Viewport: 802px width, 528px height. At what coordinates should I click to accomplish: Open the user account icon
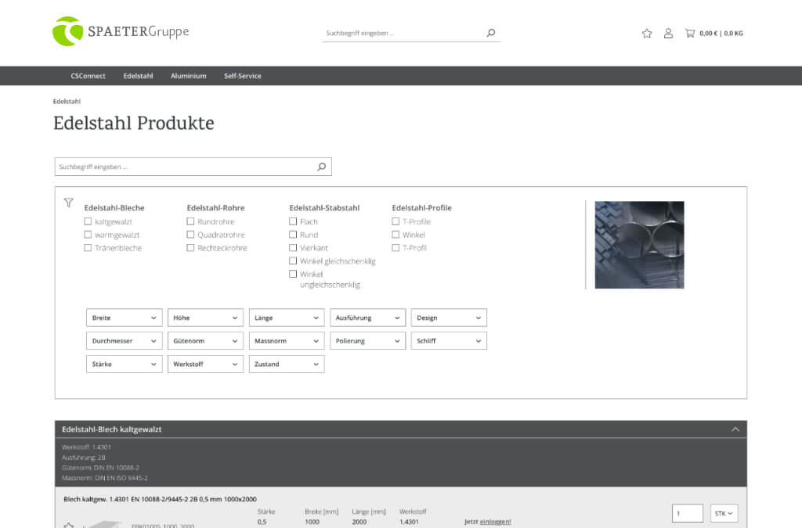tap(668, 33)
